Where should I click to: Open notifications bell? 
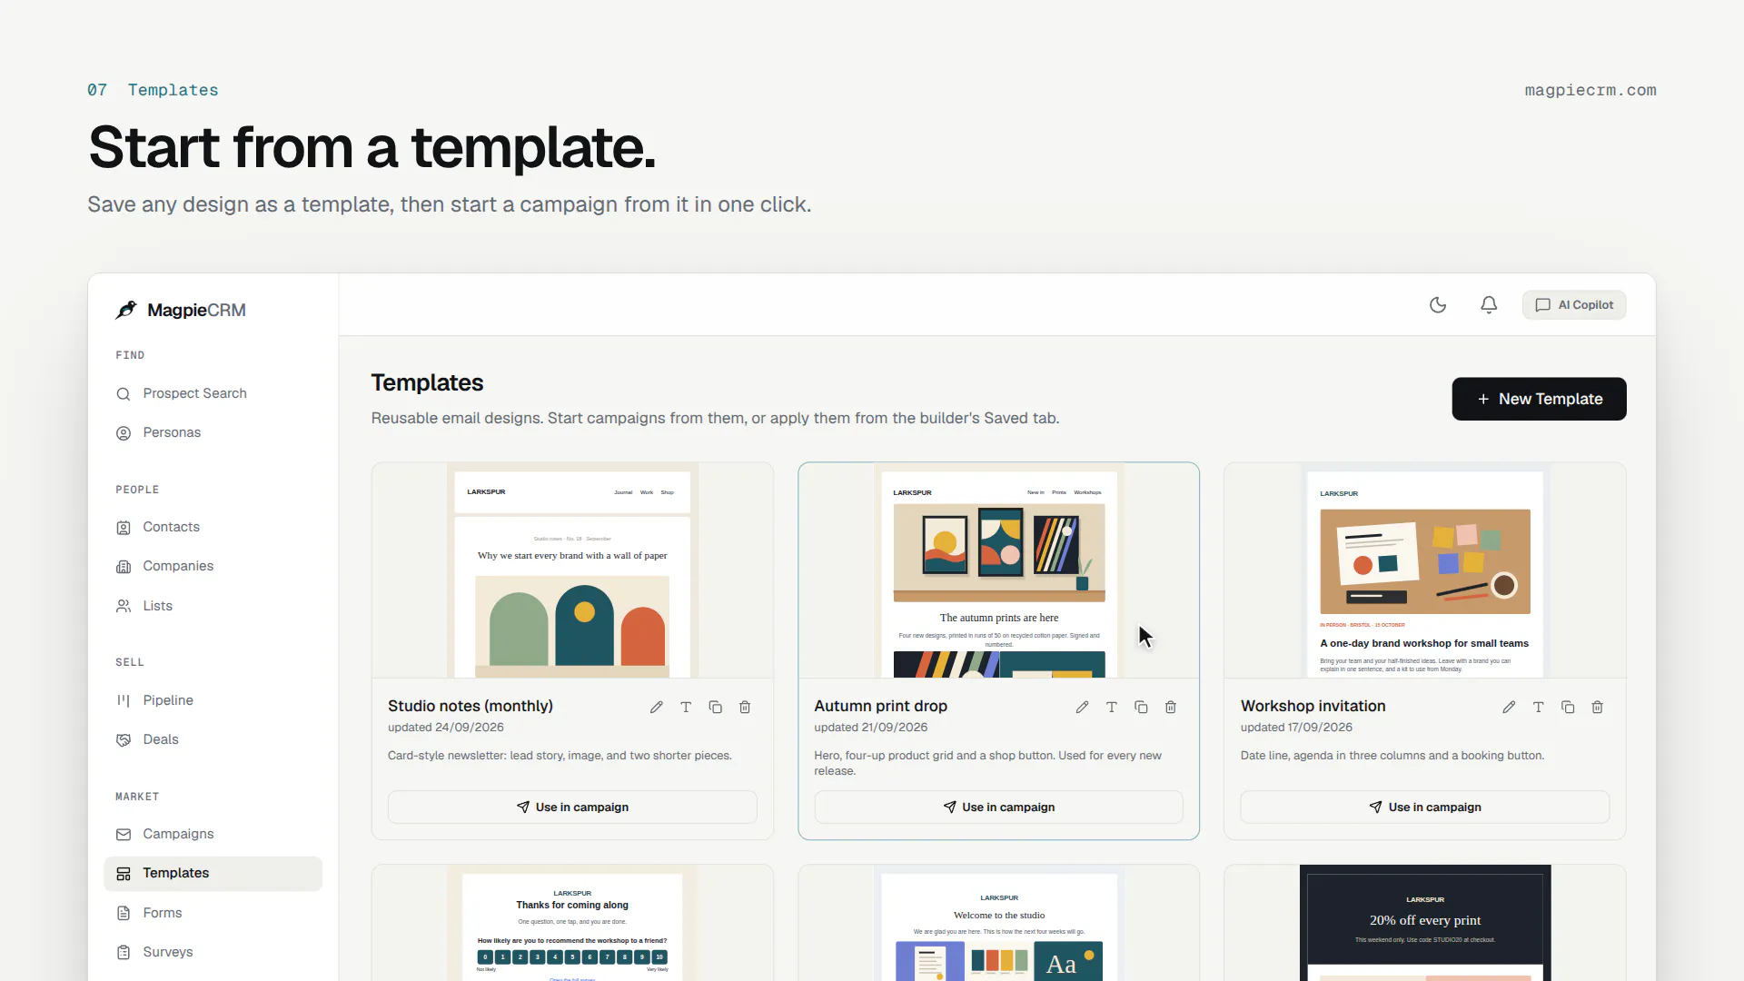pyautogui.click(x=1489, y=305)
